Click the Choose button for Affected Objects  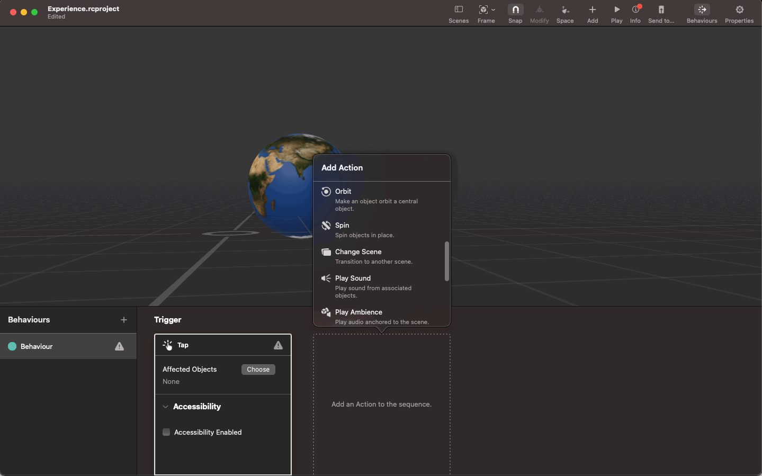coord(258,370)
